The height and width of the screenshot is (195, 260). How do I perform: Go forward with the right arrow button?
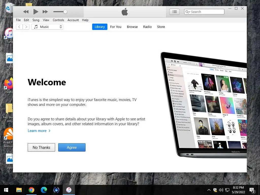click(x=26, y=27)
